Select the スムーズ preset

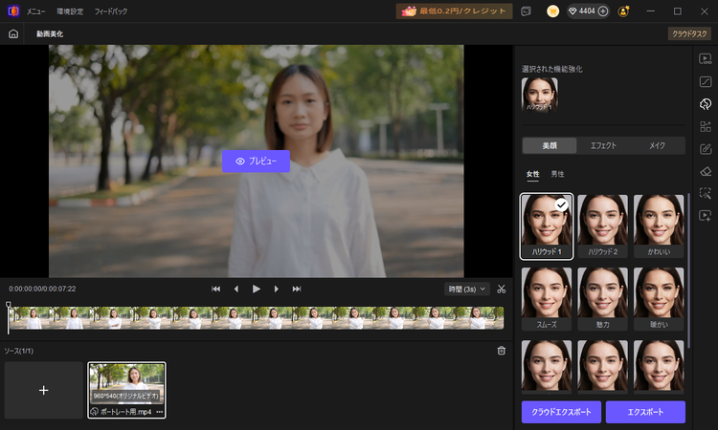point(547,299)
